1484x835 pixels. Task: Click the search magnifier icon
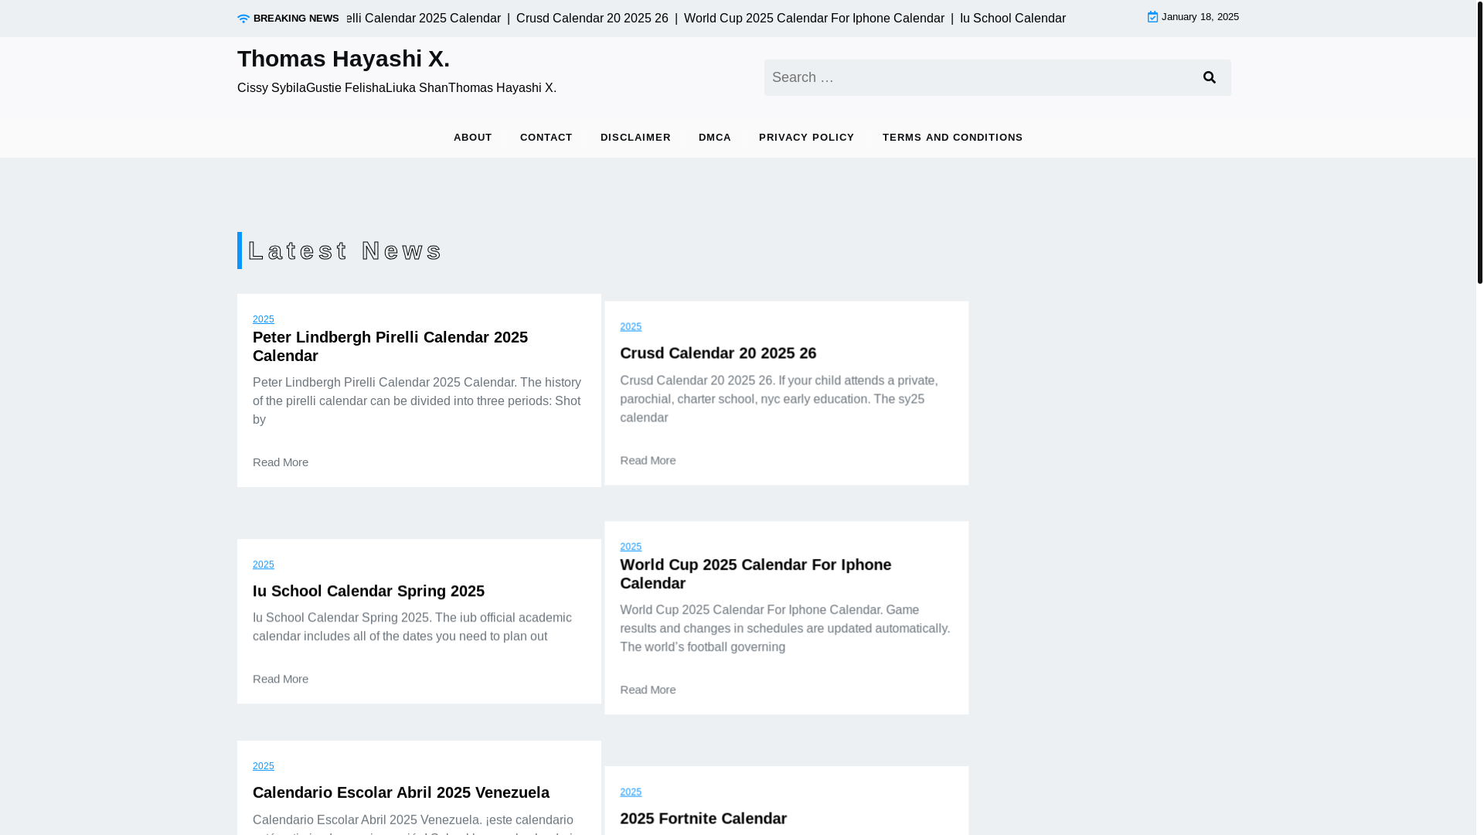point(1210,77)
